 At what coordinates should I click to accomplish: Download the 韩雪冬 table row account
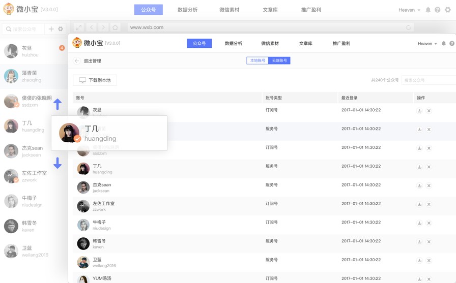click(x=419, y=242)
